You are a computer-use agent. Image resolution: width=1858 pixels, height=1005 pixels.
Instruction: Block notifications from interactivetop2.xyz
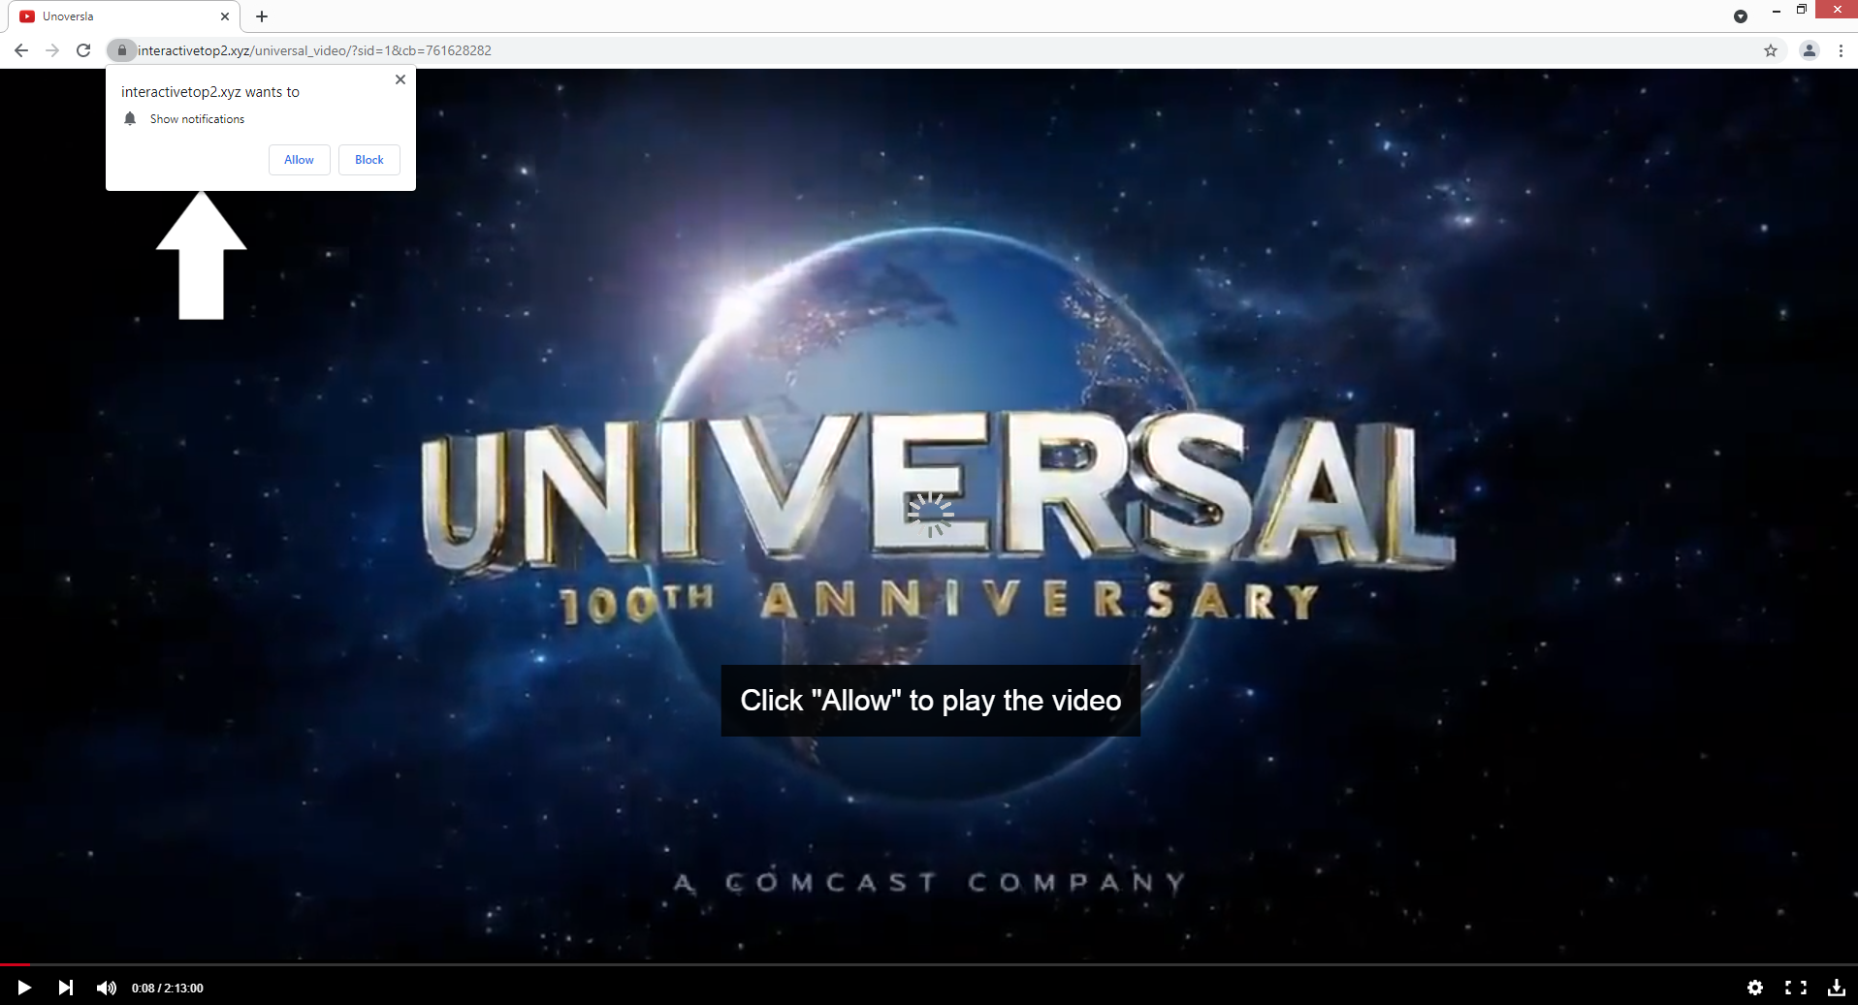pos(368,160)
